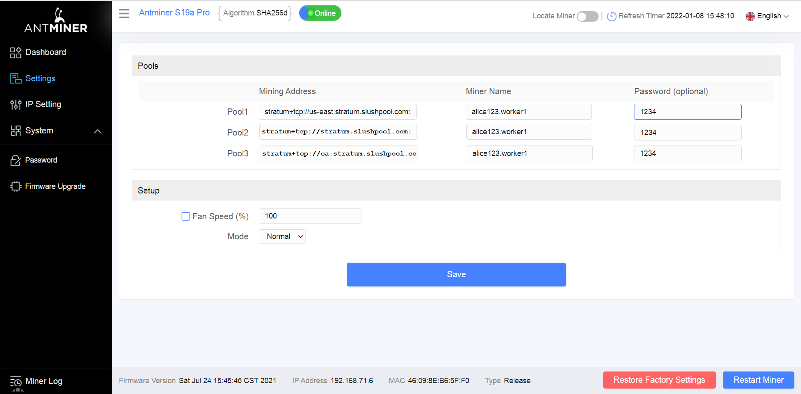This screenshot has width=801, height=394.
Task: Click the Settings sidebar icon
Action: [15, 78]
